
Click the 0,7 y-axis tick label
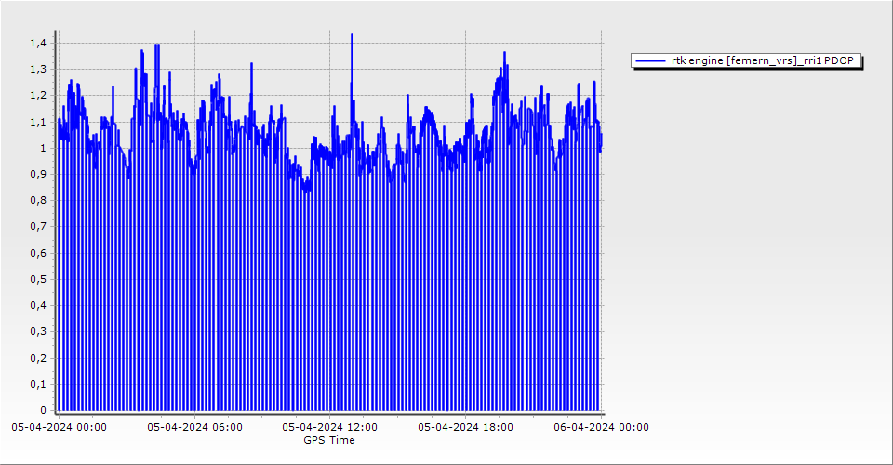point(37,227)
